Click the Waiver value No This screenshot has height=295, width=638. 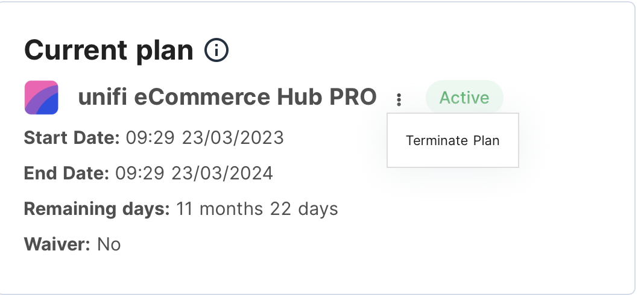[x=109, y=244]
